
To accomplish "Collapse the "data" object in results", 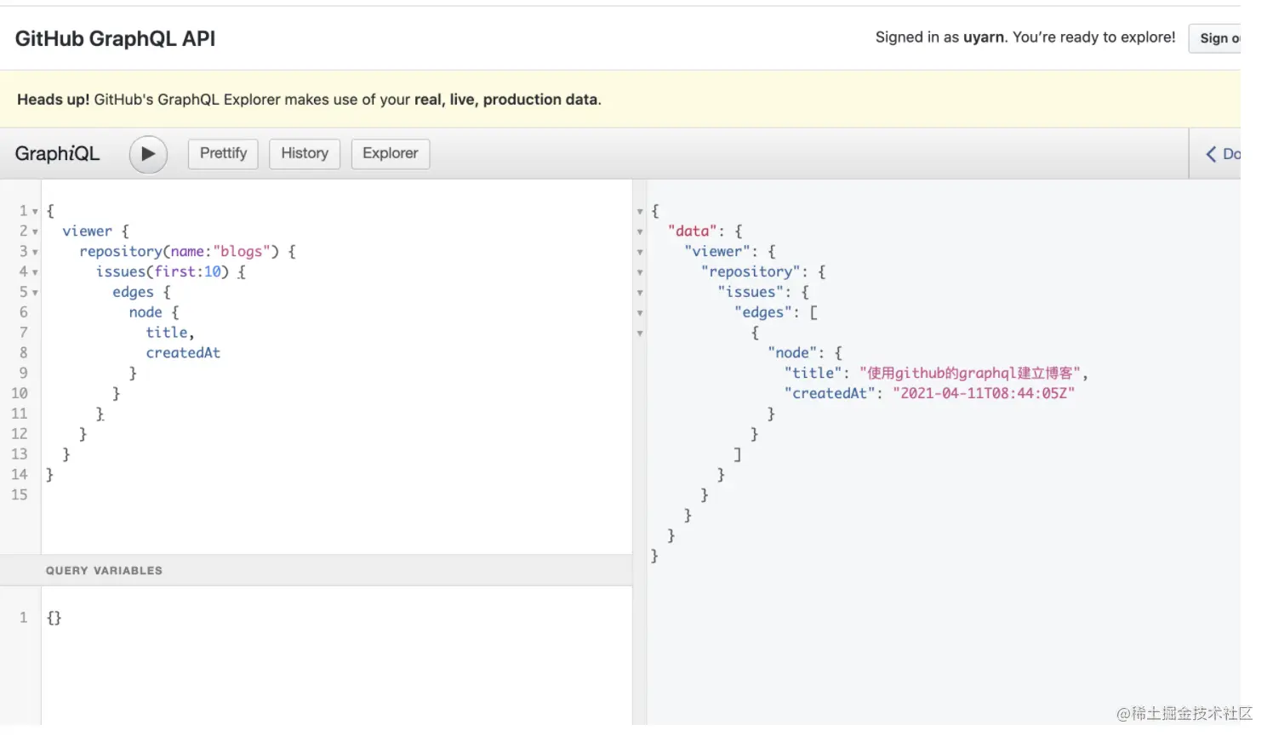I will click(640, 231).
